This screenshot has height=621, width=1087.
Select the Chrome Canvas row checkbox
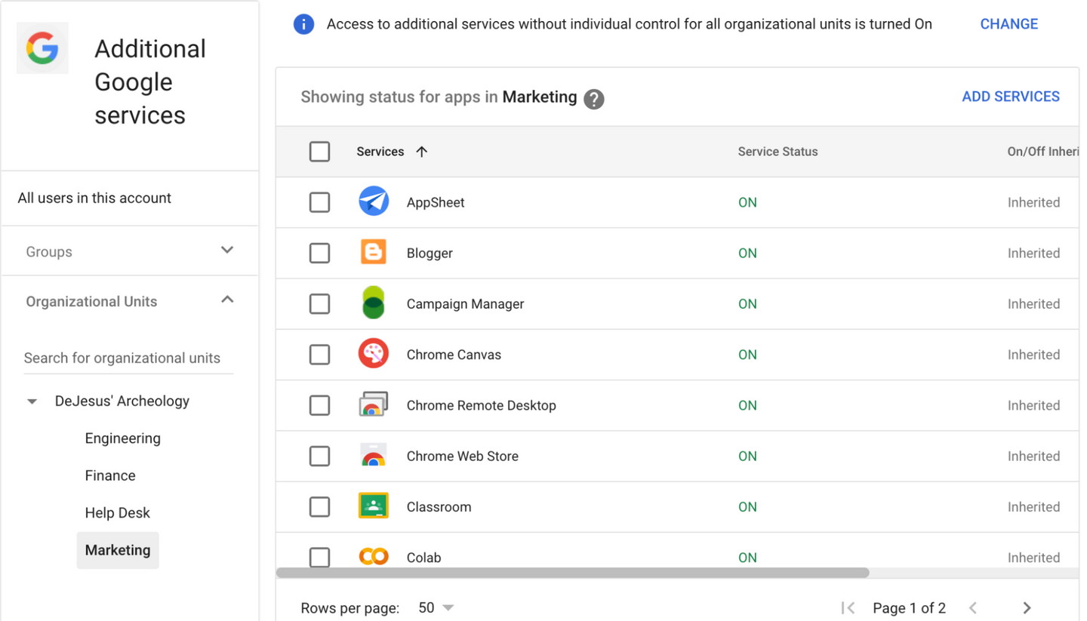point(319,354)
